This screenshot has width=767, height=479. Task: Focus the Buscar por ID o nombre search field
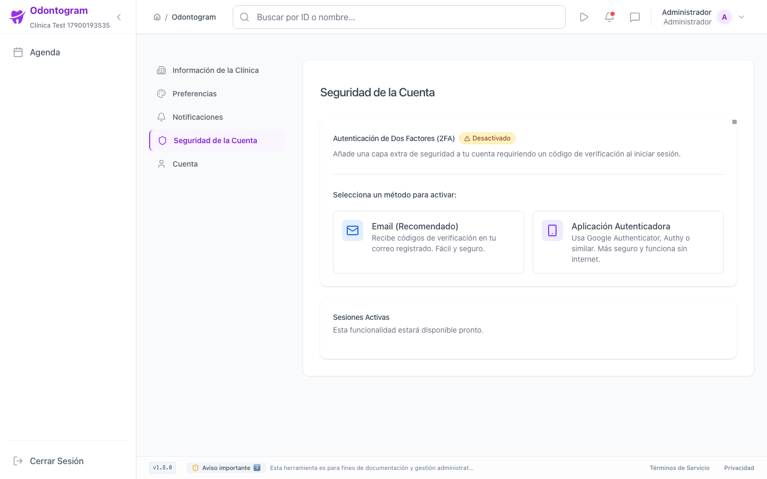coord(399,17)
